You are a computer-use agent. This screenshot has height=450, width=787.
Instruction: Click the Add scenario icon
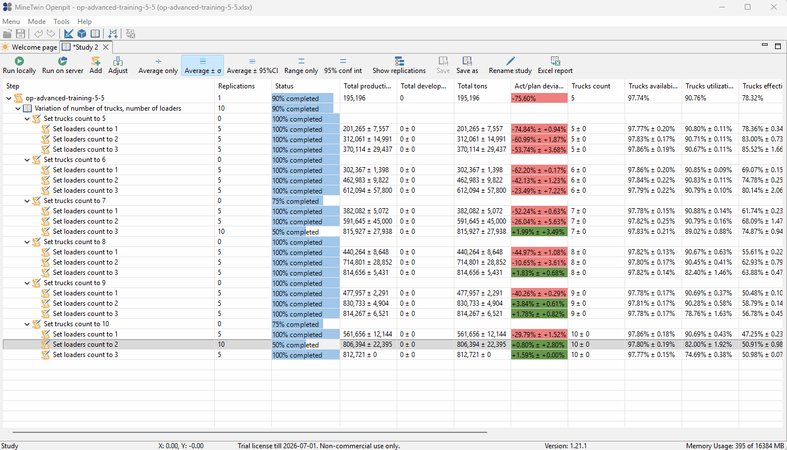(96, 61)
